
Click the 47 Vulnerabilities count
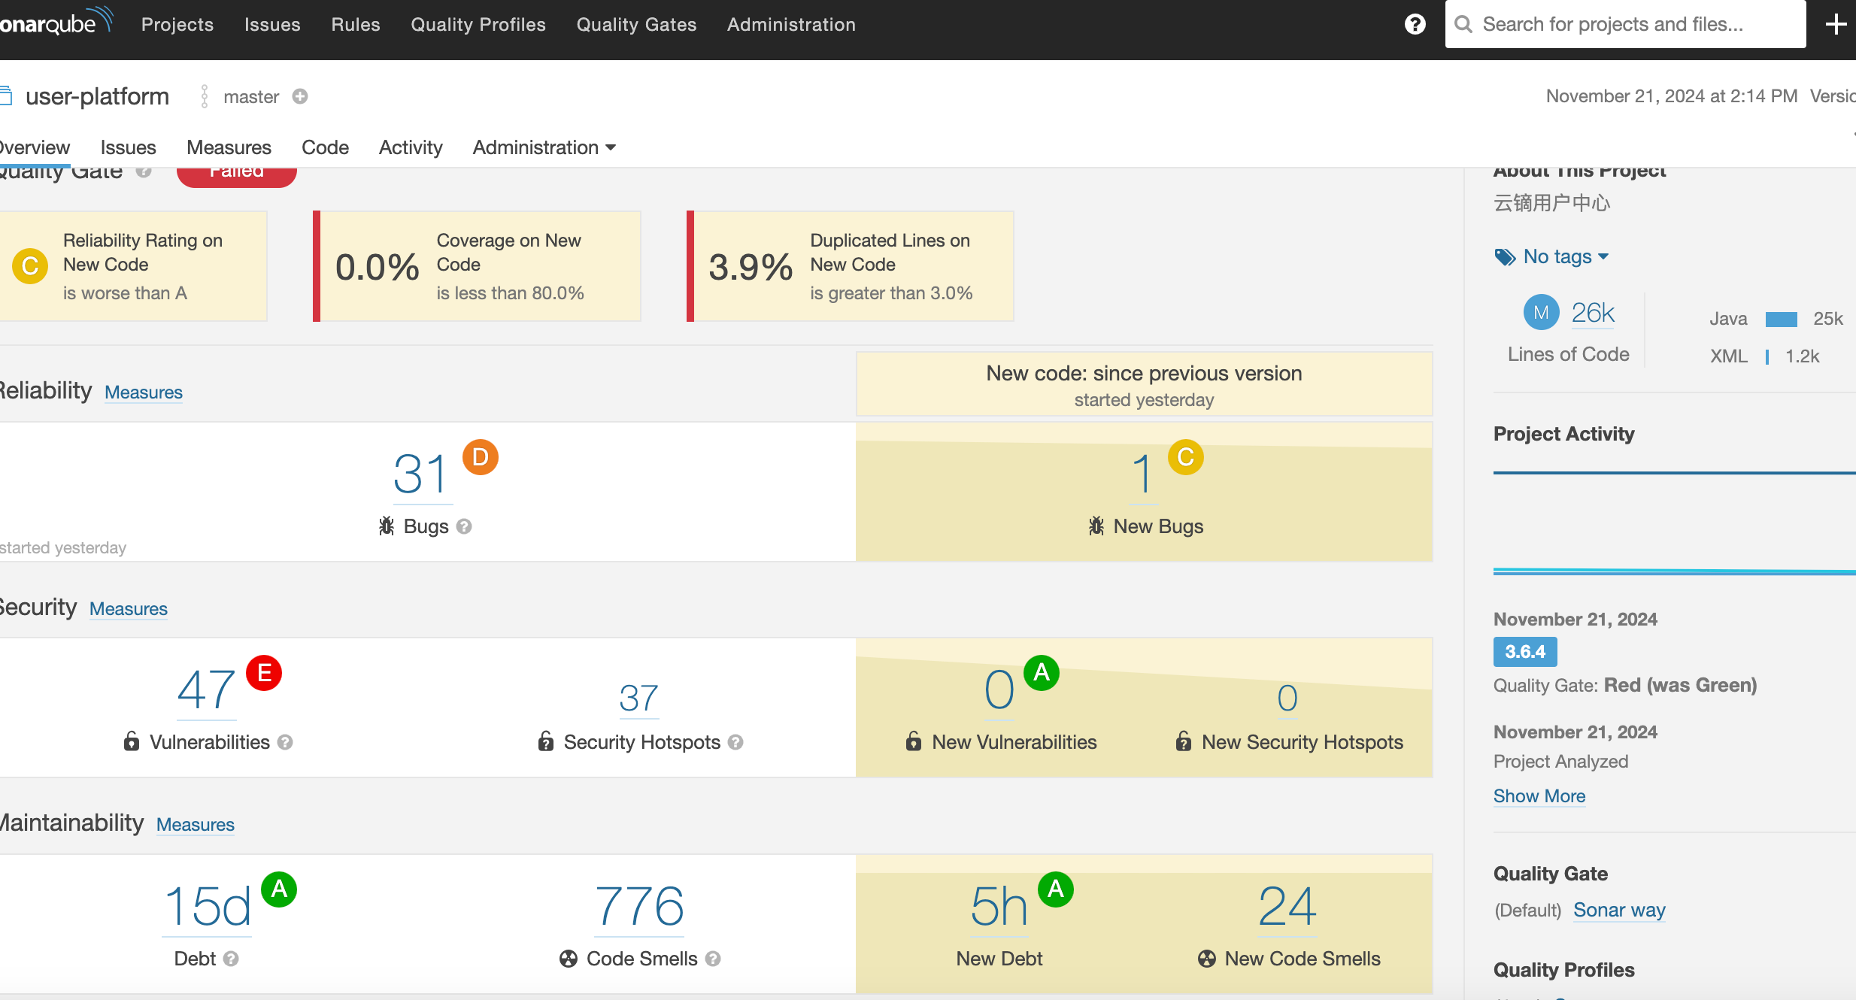pos(207,689)
